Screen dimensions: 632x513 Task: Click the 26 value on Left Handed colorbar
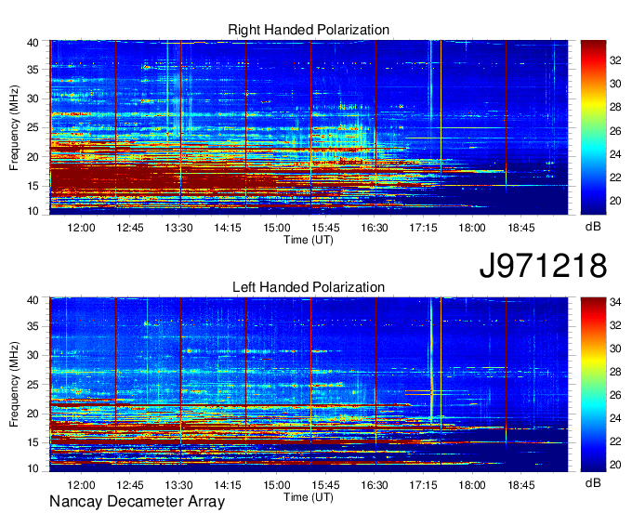coord(615,395)
